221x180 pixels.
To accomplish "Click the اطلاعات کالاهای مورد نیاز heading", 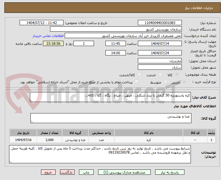I will pos(195,106).
